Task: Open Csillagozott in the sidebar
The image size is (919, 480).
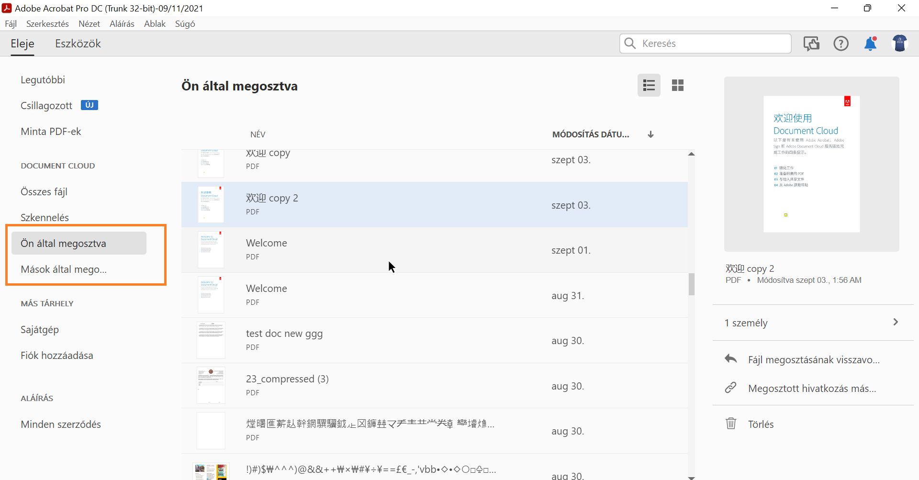Action: pyautogui.click(x=46, y=106)
